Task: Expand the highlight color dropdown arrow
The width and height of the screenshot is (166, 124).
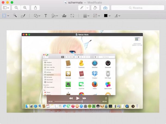Action: pyautogui.click(x=87, y=8)
